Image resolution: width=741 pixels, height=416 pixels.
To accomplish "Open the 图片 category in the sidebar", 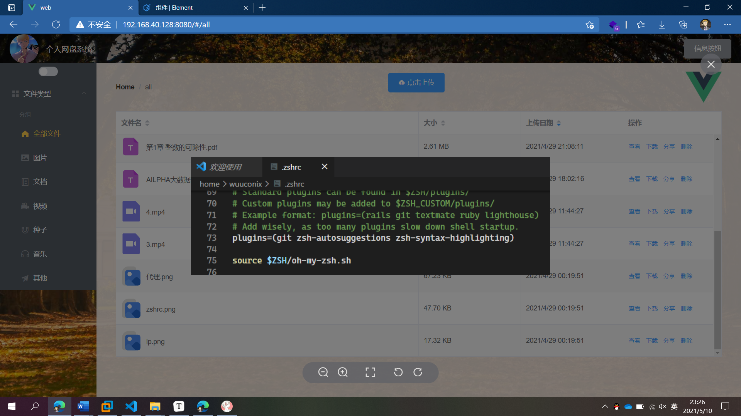I will [39, 158].
